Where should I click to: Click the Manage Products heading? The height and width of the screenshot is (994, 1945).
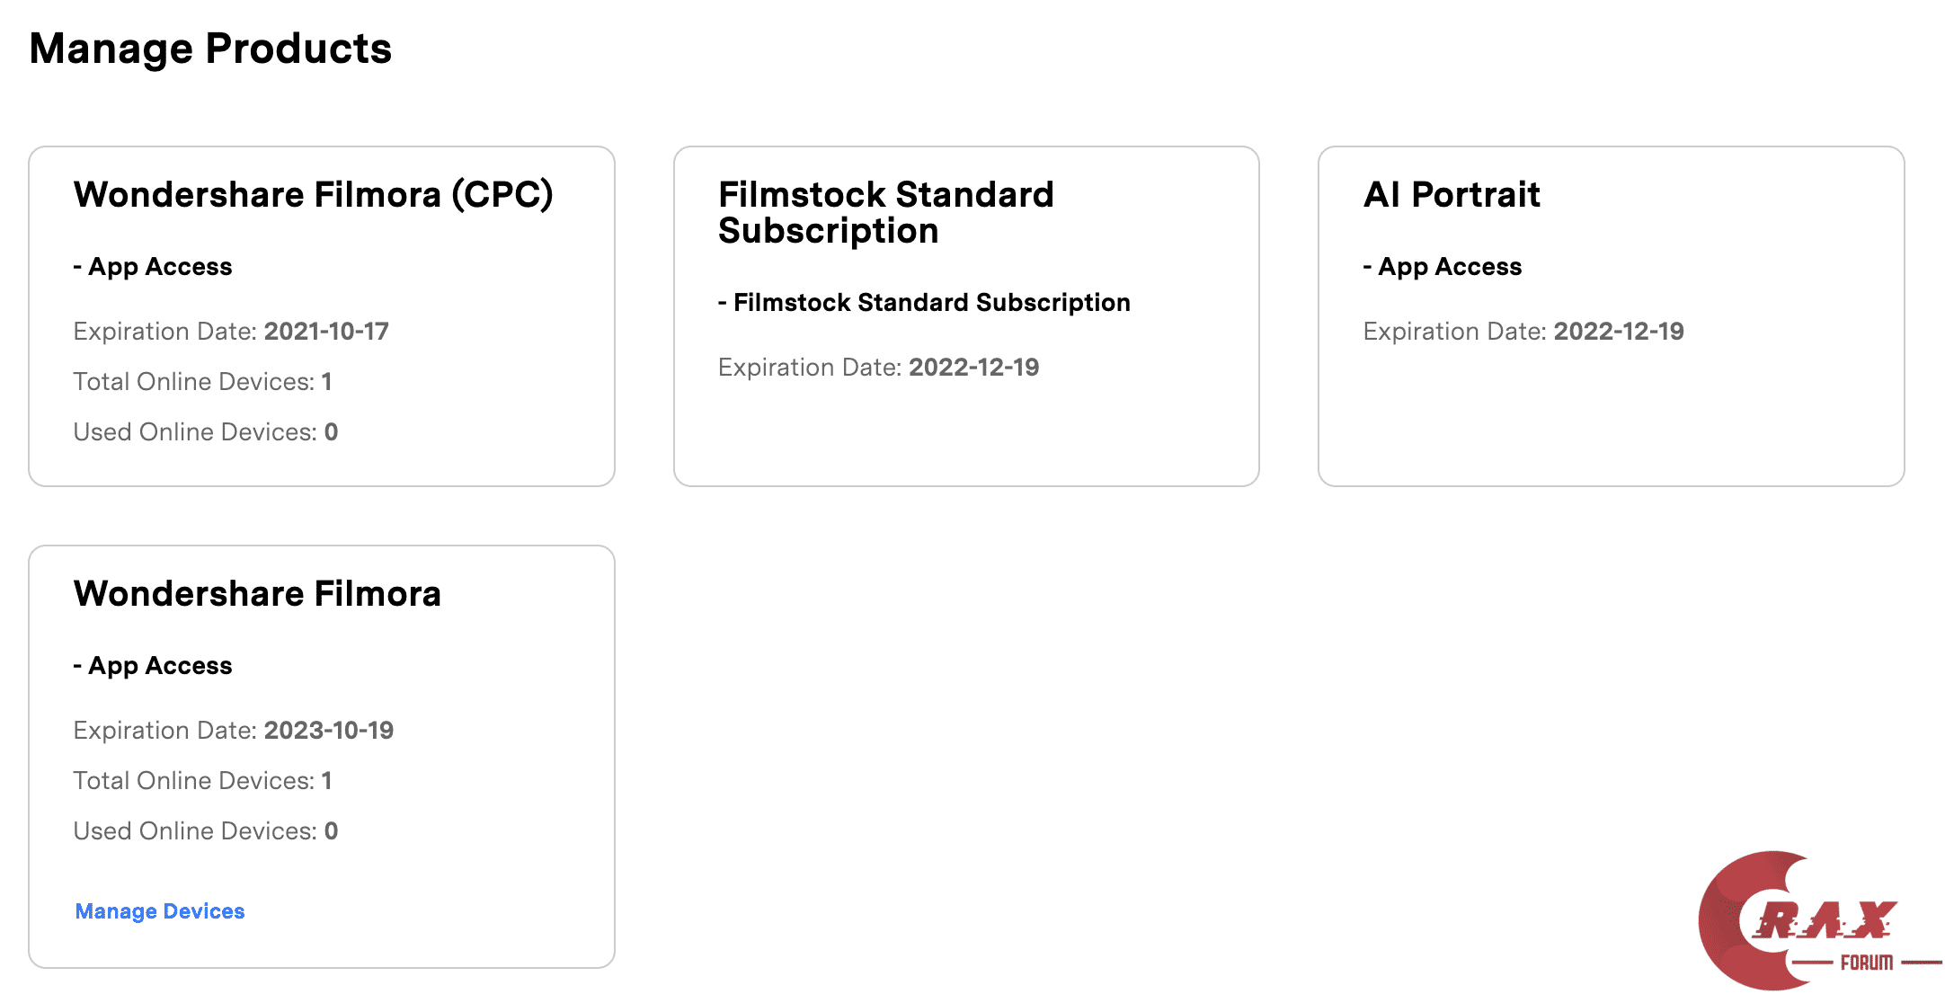210,49
